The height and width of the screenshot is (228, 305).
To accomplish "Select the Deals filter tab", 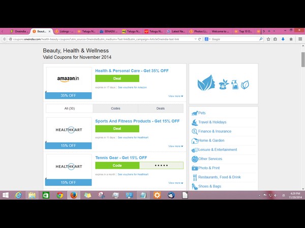I will coord(161,108).
